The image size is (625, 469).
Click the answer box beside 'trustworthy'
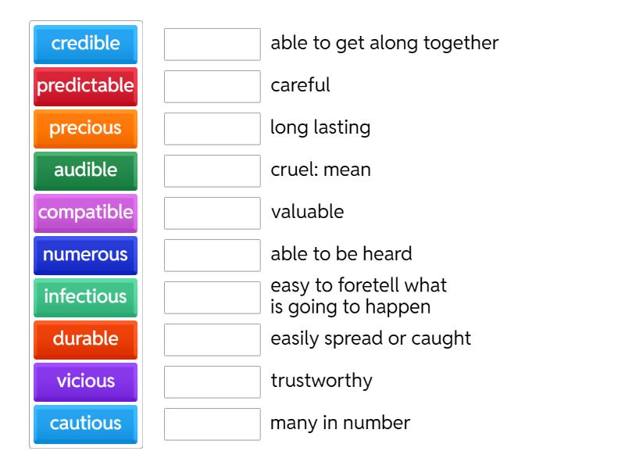(212, 382)
